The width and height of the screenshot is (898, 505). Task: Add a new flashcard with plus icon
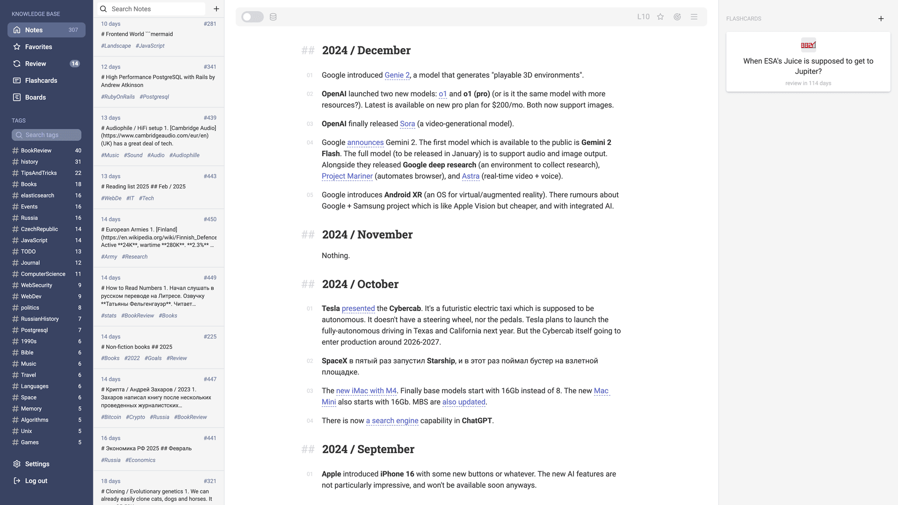tap(881, 19)
